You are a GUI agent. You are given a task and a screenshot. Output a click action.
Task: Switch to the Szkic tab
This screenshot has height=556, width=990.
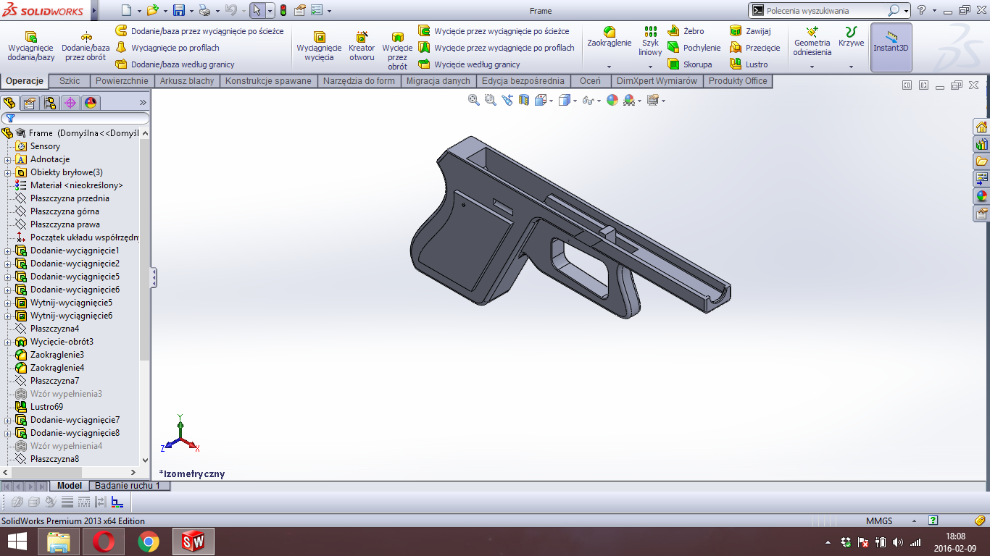[70, 81]
